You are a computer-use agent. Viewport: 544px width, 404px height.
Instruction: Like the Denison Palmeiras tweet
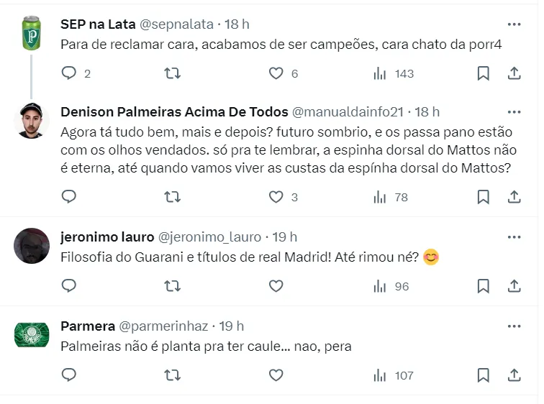click(276, 197)
